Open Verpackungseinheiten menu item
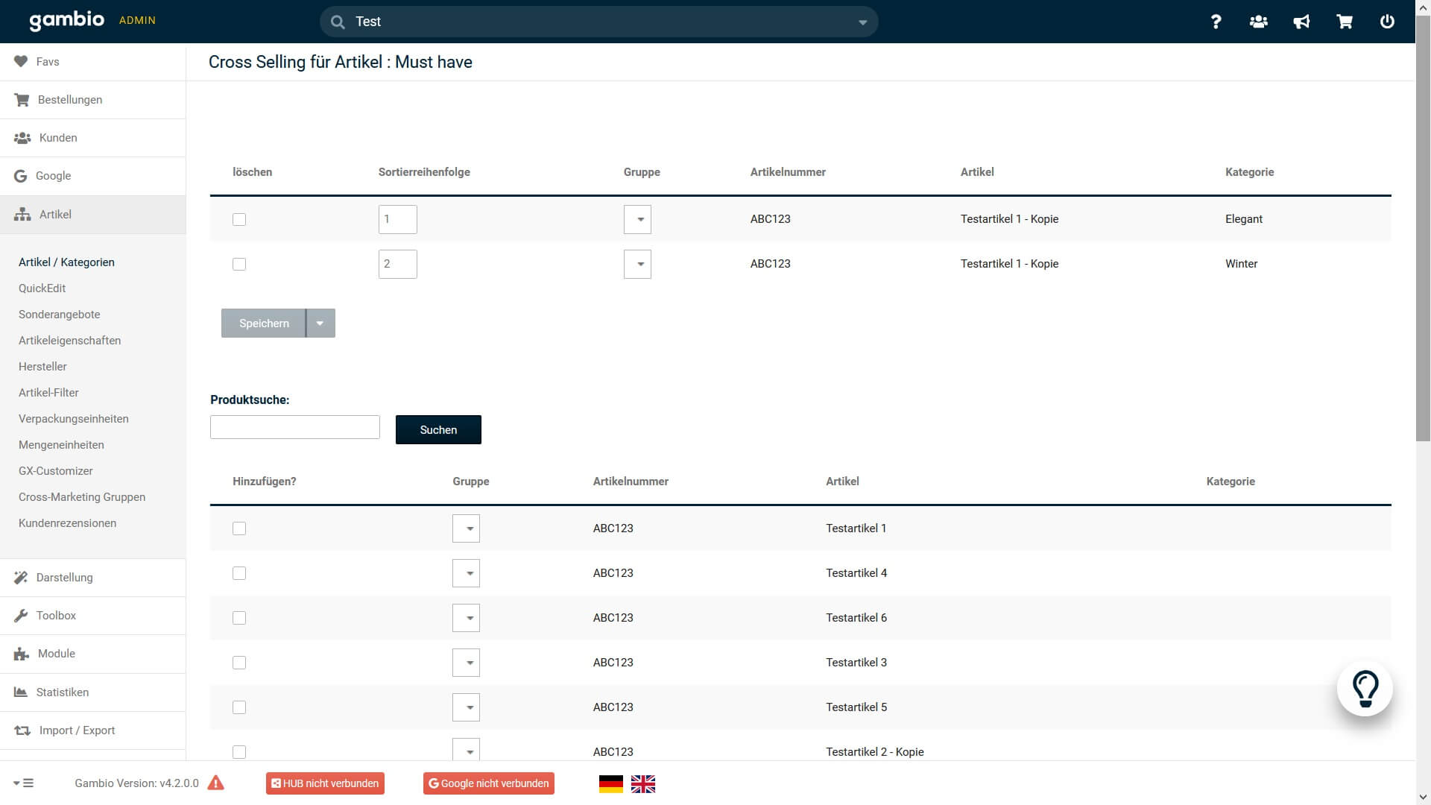 click(x=74, y=419)
